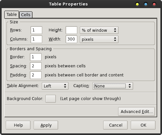The height and width of the screenshot is (135, 162).
Task: Apply the table property changes
Action: (46, 125)
